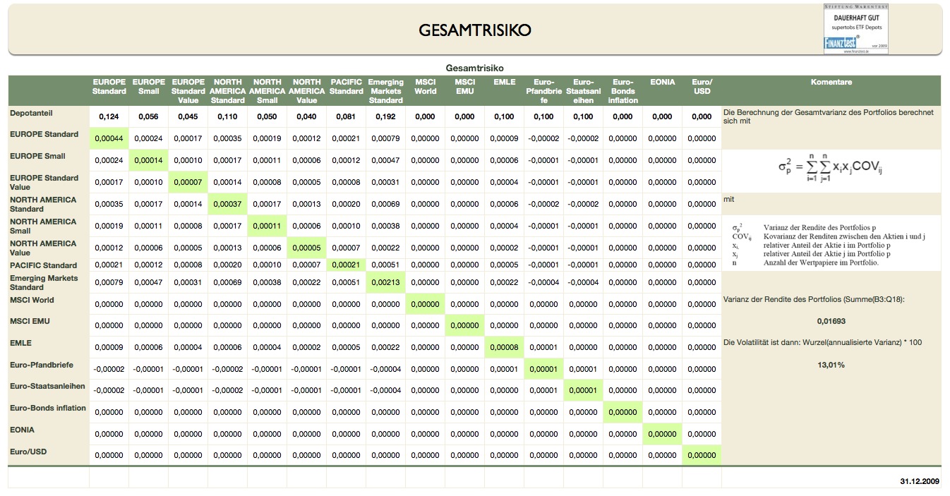This screenshot has height=496, width=950.
Task: Click the date 31.12.2009 in footer
Action: point(920,480)
